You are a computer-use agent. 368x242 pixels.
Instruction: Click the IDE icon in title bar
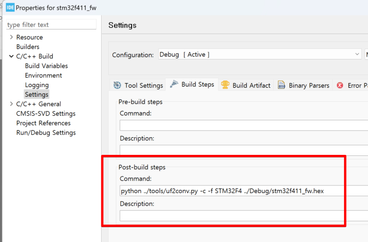click(10, 7)
